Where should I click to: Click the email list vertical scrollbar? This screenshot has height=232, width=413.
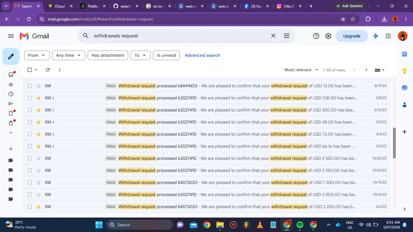[x=394, y=143]
